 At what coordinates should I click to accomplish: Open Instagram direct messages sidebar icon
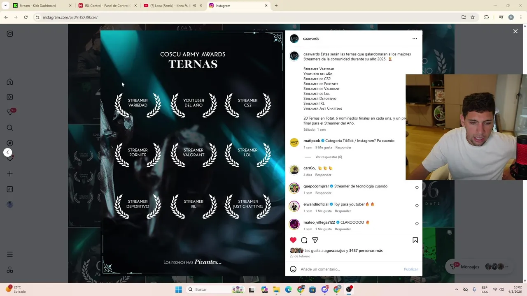(x=10, y=112)
